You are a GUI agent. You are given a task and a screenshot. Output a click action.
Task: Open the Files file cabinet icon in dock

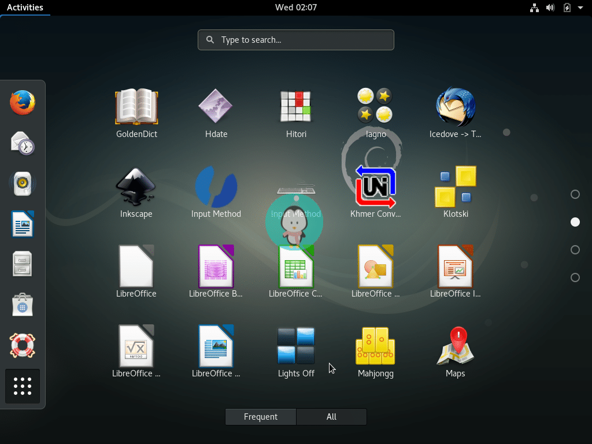(23, 264)
